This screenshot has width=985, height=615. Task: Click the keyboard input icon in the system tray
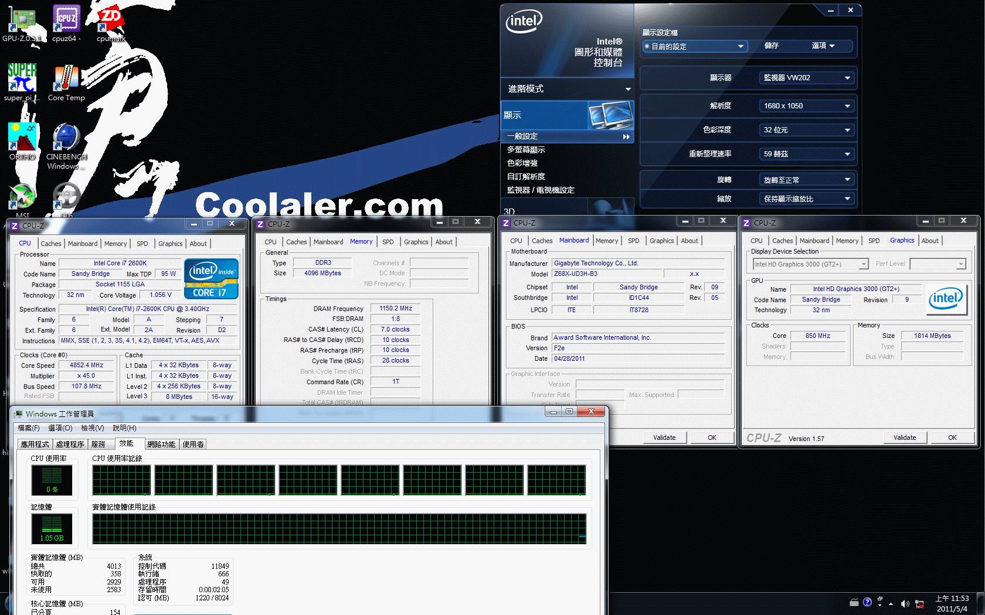point(854,602)
